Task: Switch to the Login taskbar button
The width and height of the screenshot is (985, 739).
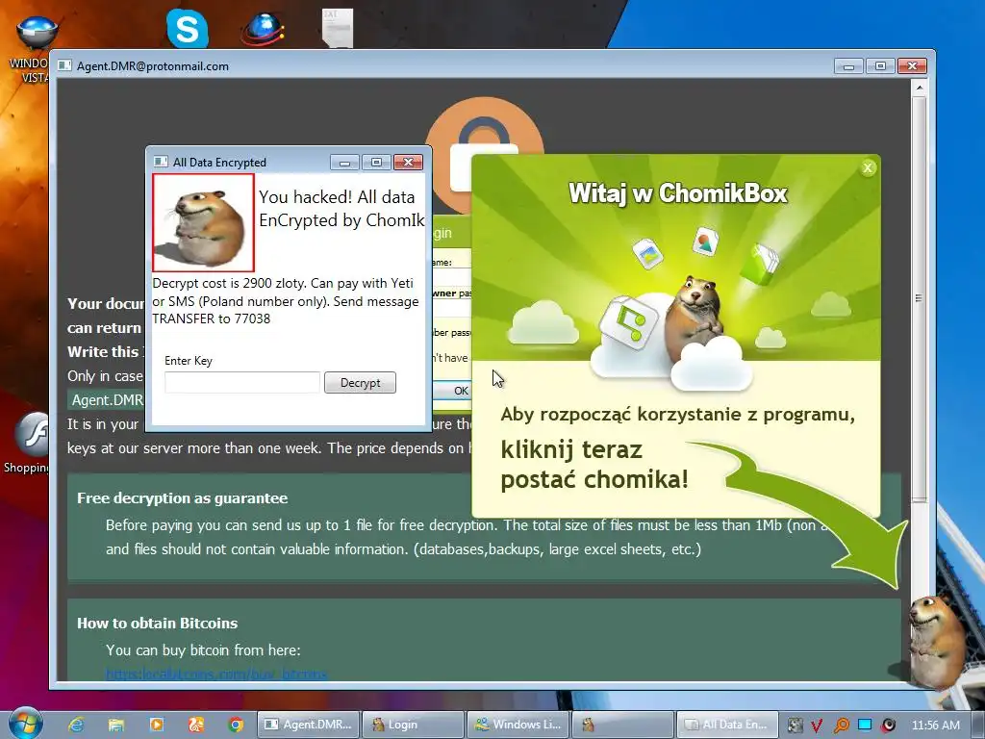Action: click(x=412, y=725)
